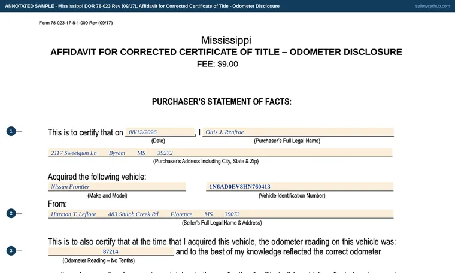The image size is (455, 273).
Task: Click the 'ANNOTATED SAMPLE' header bar title
Action: tap(142, 6)
